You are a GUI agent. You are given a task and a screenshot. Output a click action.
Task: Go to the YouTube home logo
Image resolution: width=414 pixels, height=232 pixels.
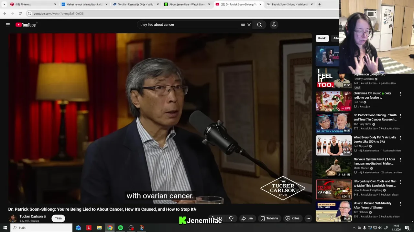(x=26, y=25)
